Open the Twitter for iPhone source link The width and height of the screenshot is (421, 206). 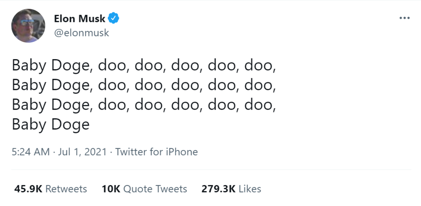click(x=156, y=152)
